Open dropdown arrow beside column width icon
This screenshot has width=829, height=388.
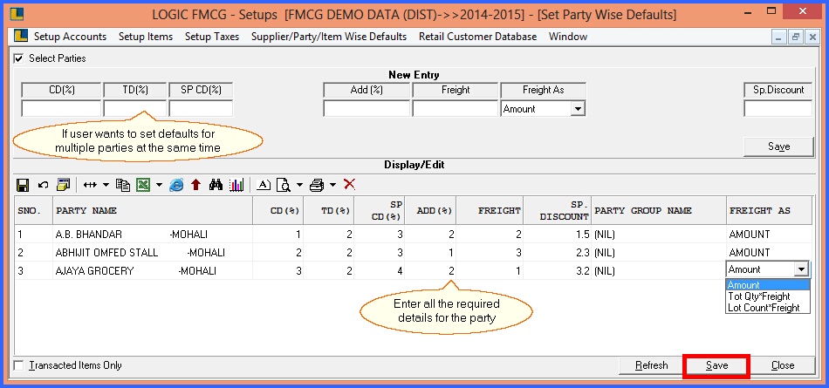(x=106, y=185)
